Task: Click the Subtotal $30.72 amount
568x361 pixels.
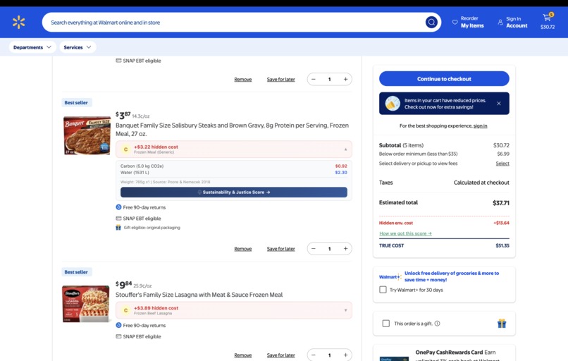Action: (x=501, y=145)
